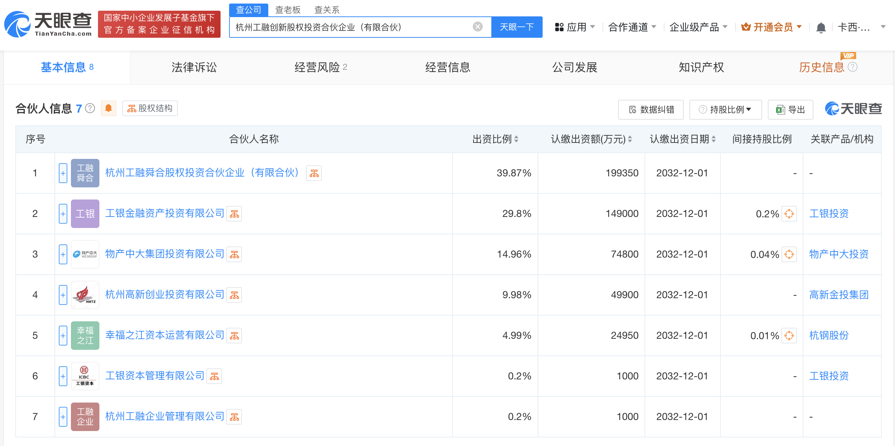Expand row 7 杭州工融企业管理 plus button

tap(63, 417)
